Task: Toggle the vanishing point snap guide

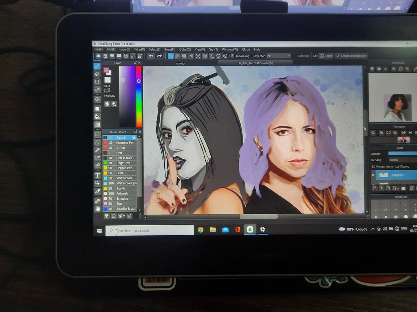Action: click(191, 56)
